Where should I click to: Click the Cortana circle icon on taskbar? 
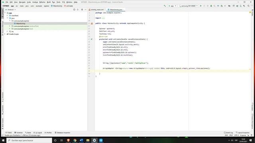55,140
